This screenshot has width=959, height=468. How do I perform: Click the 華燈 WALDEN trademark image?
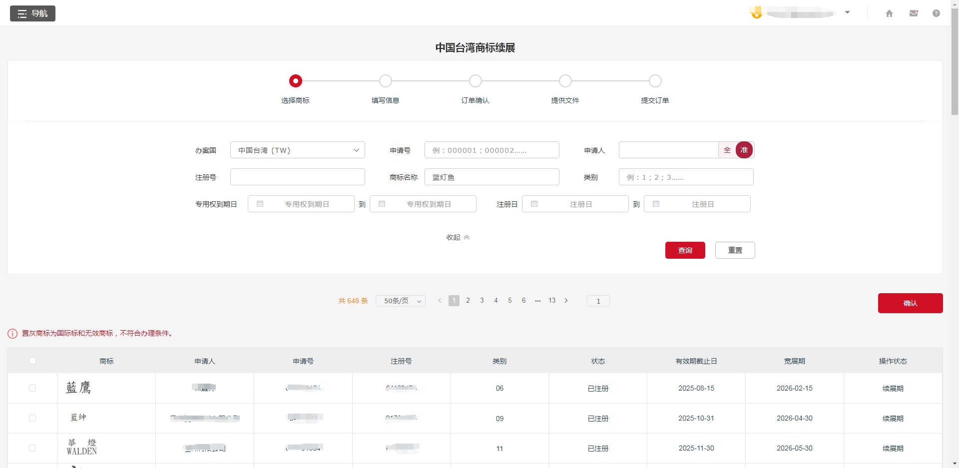coord(82,447)
